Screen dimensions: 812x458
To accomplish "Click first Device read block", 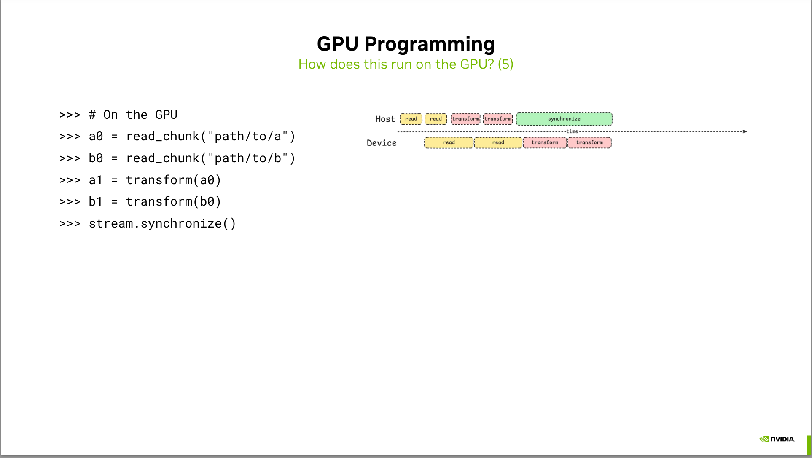I will 449,142.
